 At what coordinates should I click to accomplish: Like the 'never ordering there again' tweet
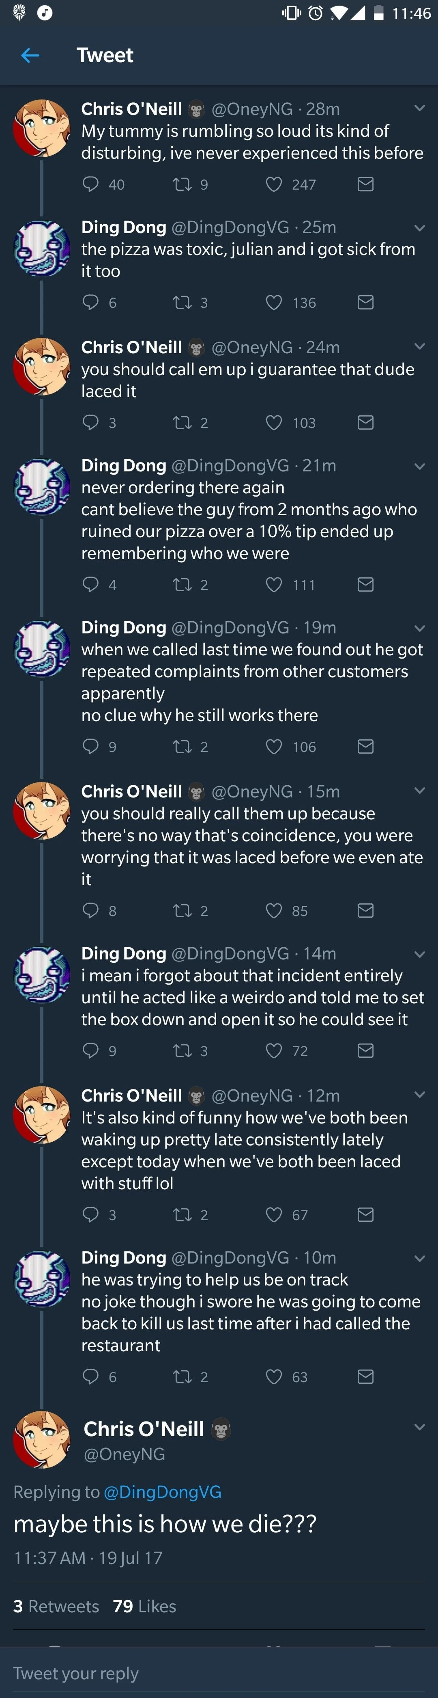point(274,585)
